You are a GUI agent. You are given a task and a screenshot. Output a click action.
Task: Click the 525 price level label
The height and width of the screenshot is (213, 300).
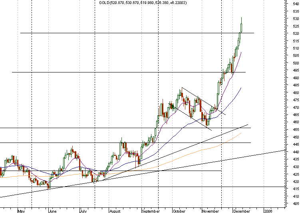coord(296,26)
